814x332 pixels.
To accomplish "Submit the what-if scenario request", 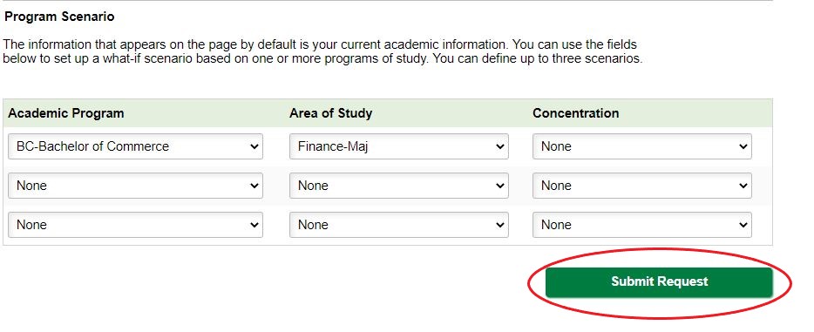I will tap(659, 282).
